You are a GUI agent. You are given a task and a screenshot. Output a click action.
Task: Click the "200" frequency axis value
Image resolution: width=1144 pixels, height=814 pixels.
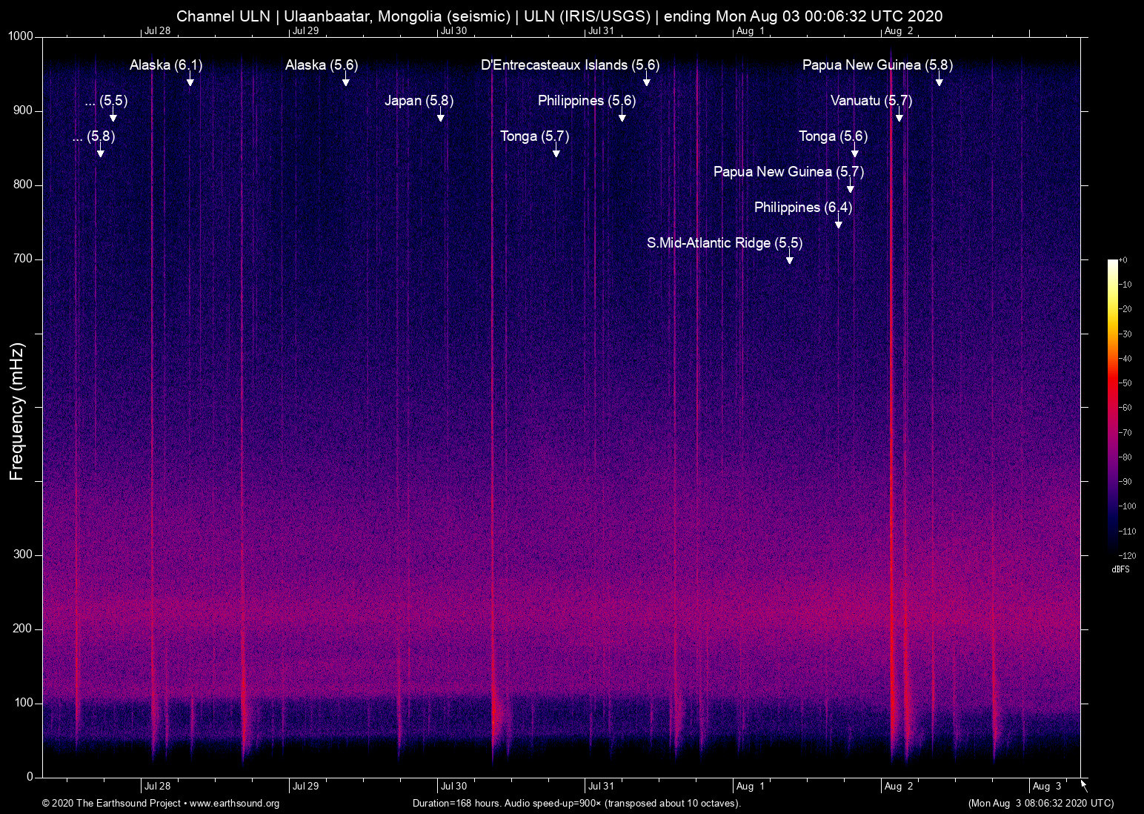pos(24,629)
